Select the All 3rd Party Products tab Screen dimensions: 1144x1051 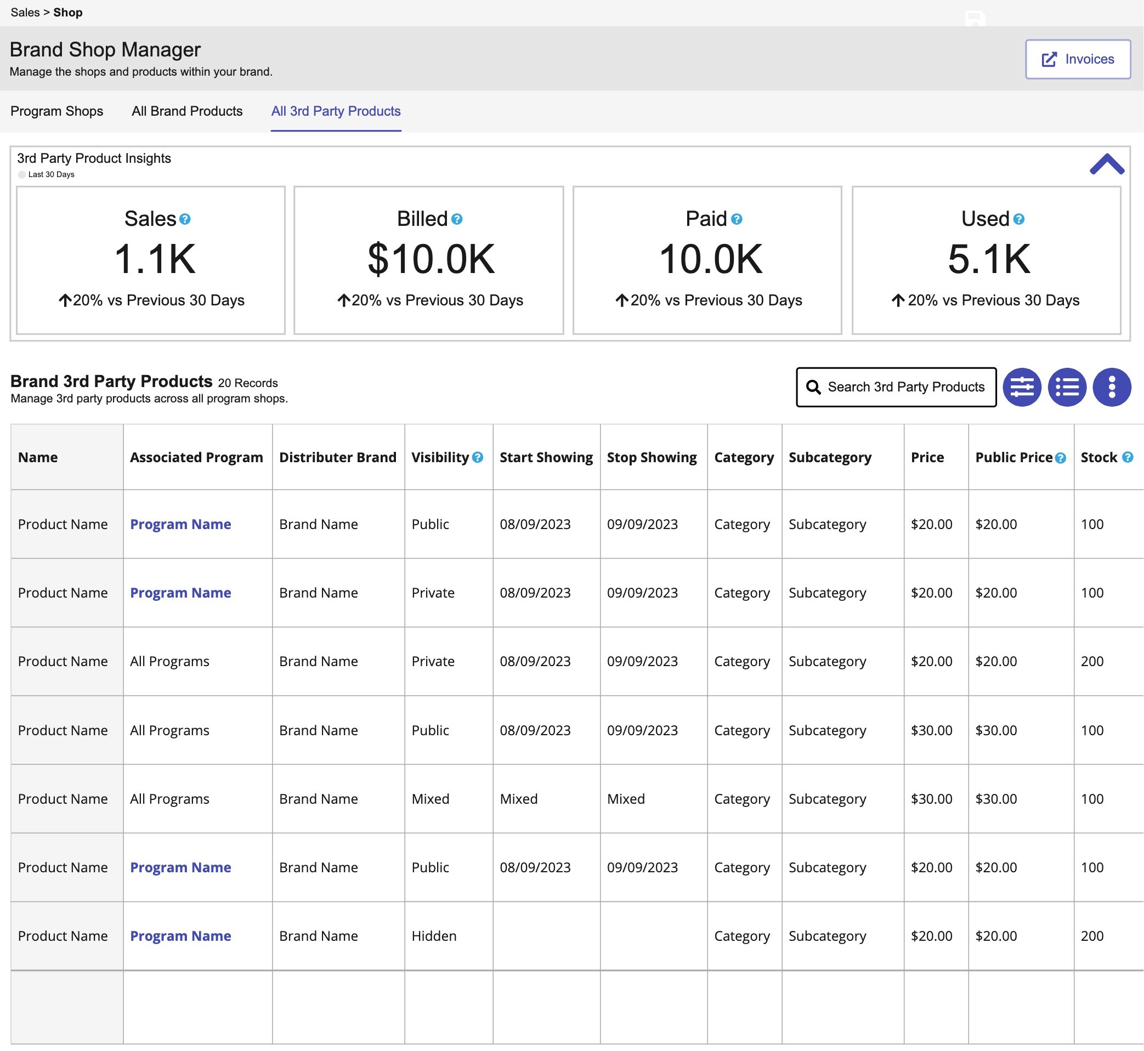336,111
